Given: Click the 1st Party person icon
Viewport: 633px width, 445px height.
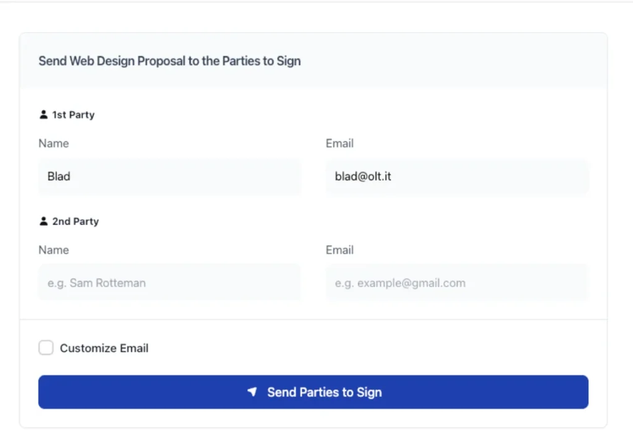Looking at the screenshot, I should tap(43, 114).
